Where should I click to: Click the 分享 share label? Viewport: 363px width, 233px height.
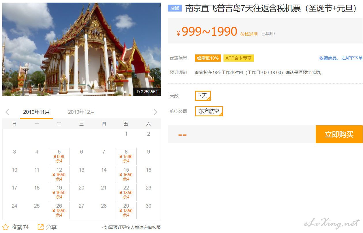[x=51, y=227]
